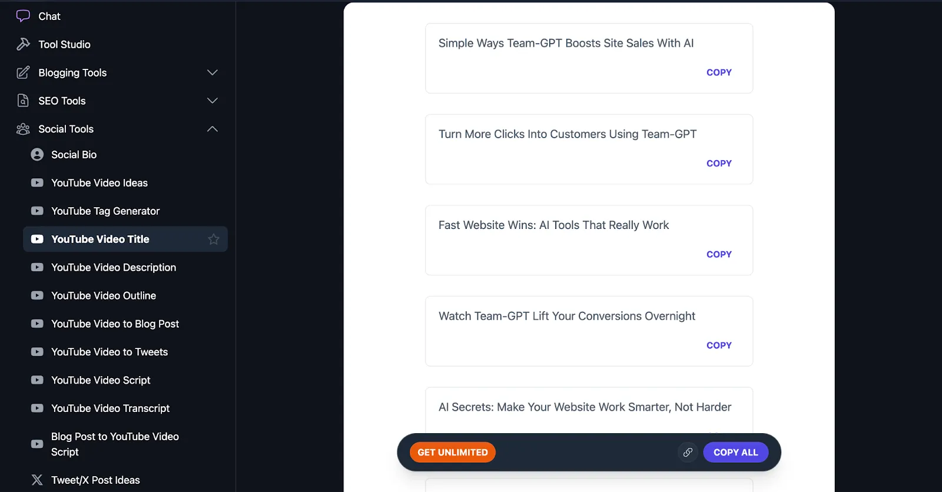Favorite YouTube Video Title with the star

pyautogui.click(x=214, y=239)
